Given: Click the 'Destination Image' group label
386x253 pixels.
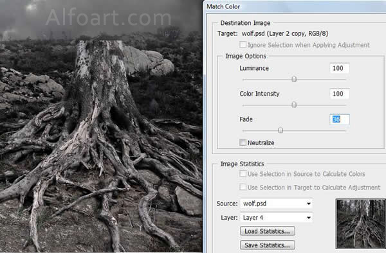Looking at the screenshot, I should coord(246,23).
